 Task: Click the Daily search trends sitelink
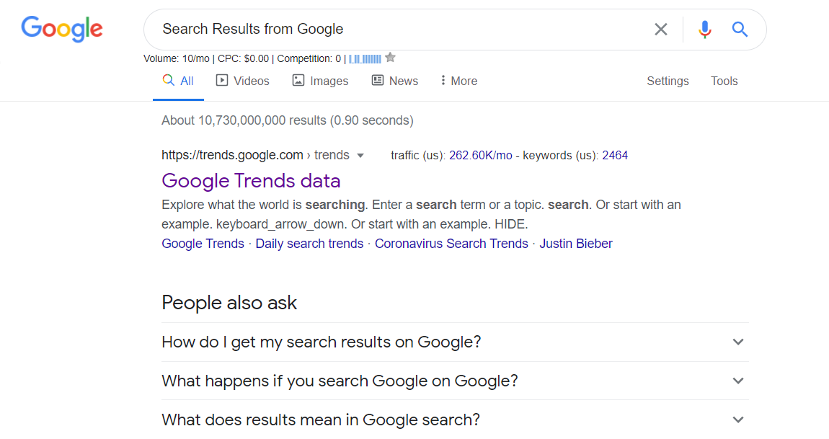click(309, 244)
